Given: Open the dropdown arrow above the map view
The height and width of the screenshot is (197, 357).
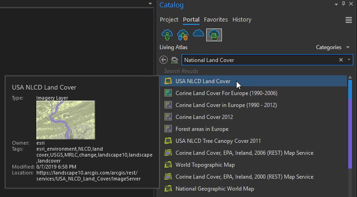Looking at the screenshot, I should coord(150,4).
